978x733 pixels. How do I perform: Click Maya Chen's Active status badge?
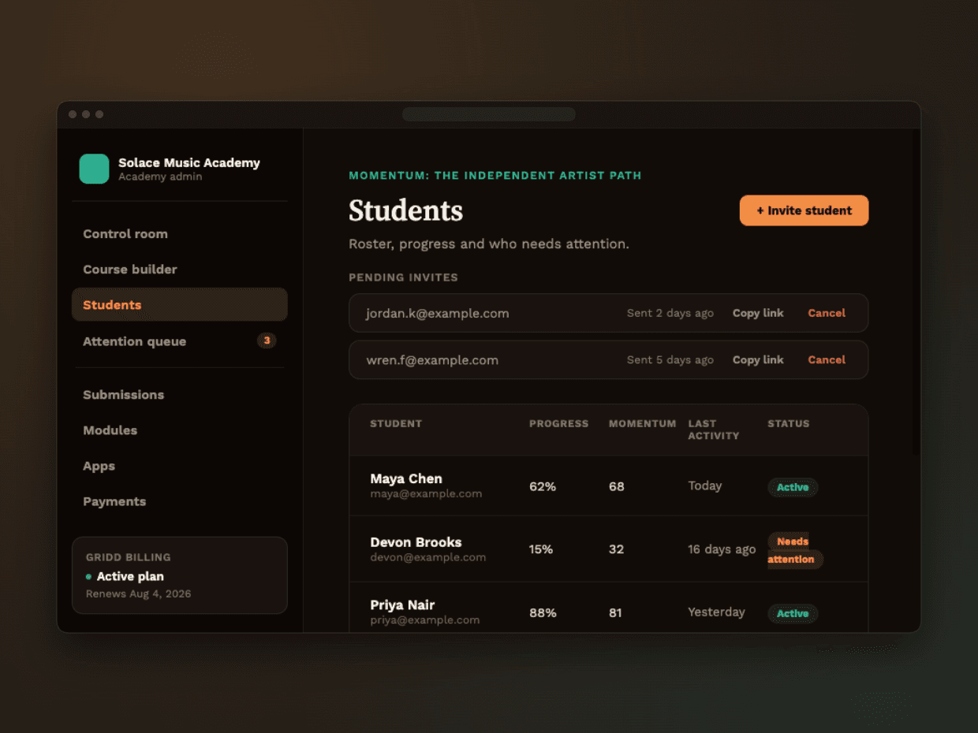pyautogui.click(x=793, y=487)
